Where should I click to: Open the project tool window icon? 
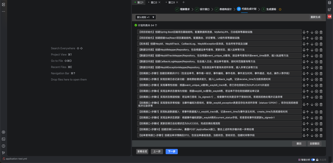point(3,5)
